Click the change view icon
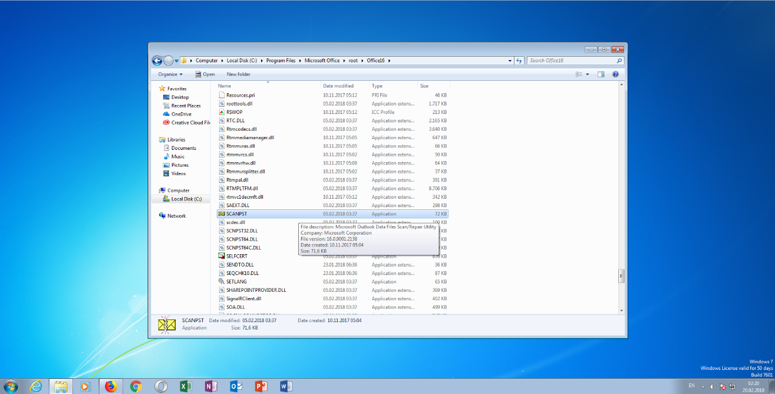Viewport: 775px width, 394px height. (x=579, y=74)
